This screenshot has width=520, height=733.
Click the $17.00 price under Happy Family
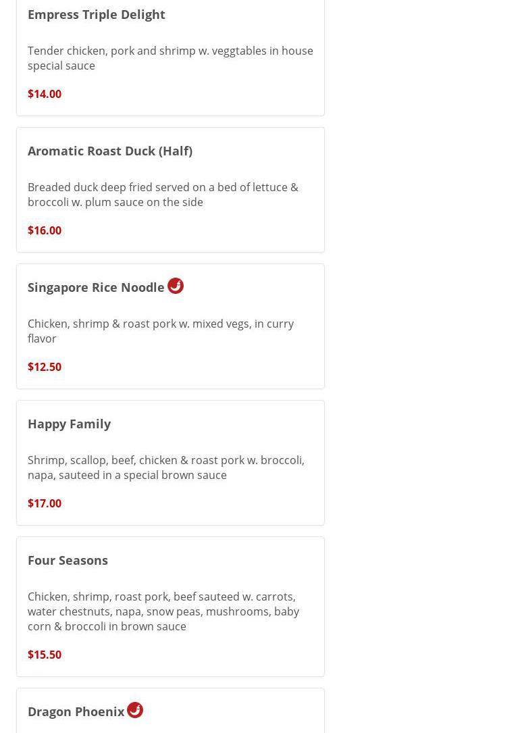(x=45, y=503)
